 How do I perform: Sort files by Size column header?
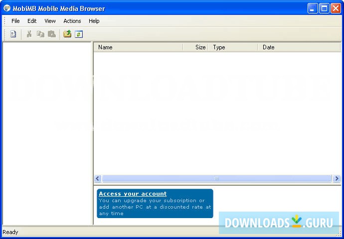(195, 47)
